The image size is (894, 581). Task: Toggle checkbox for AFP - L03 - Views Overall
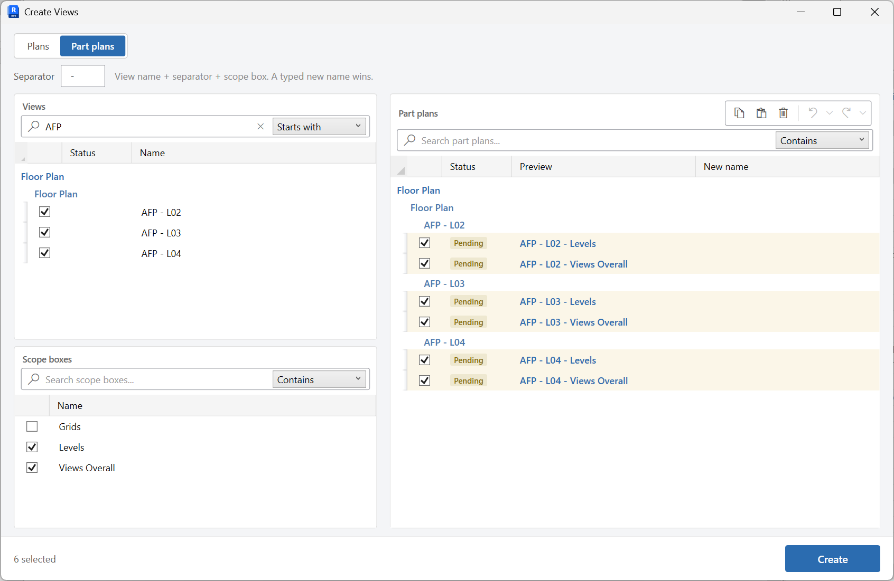point(425,322)
